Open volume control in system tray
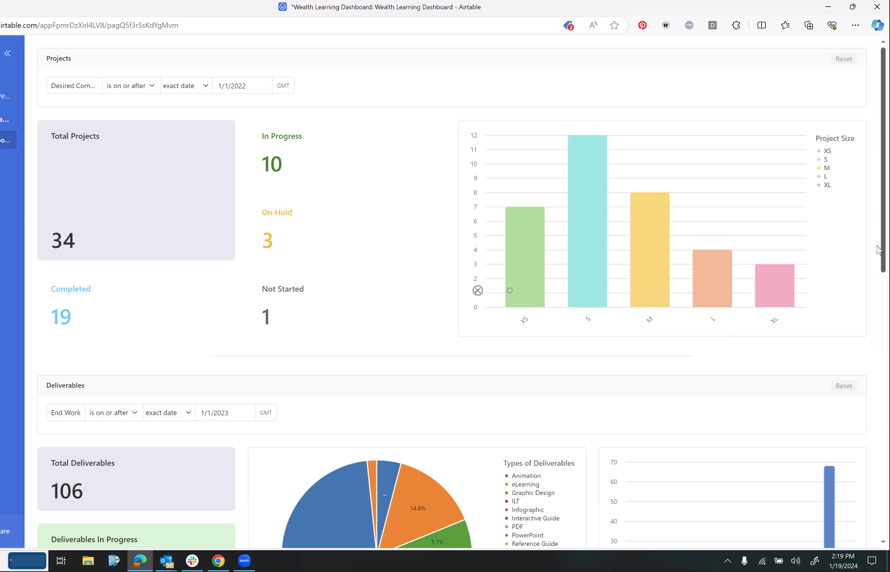The height and width of the screenshot is (572, 890). pyautogui.click(x=795, y=561)
